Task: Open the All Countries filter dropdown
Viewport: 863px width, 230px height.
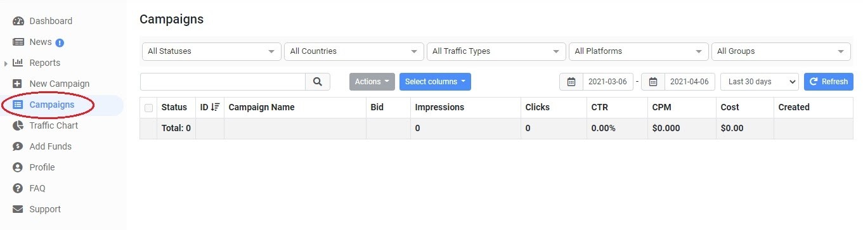Action: point(354,51)
